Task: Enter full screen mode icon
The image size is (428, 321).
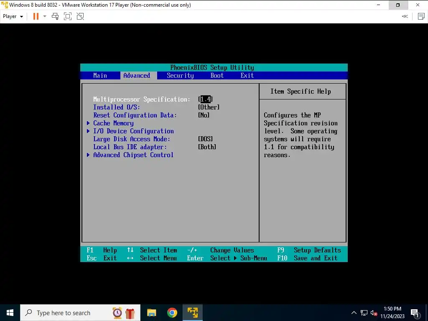Action: [68, 16]
